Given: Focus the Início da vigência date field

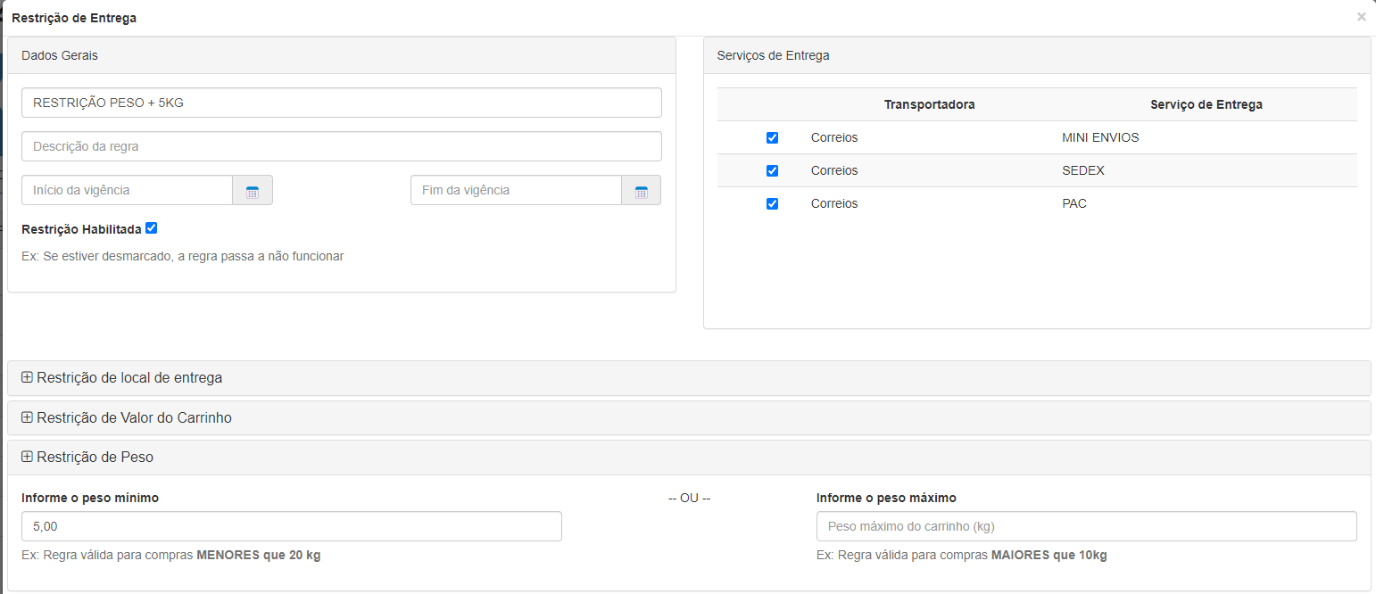Looking at the screenshot, I should click(127, 191).
